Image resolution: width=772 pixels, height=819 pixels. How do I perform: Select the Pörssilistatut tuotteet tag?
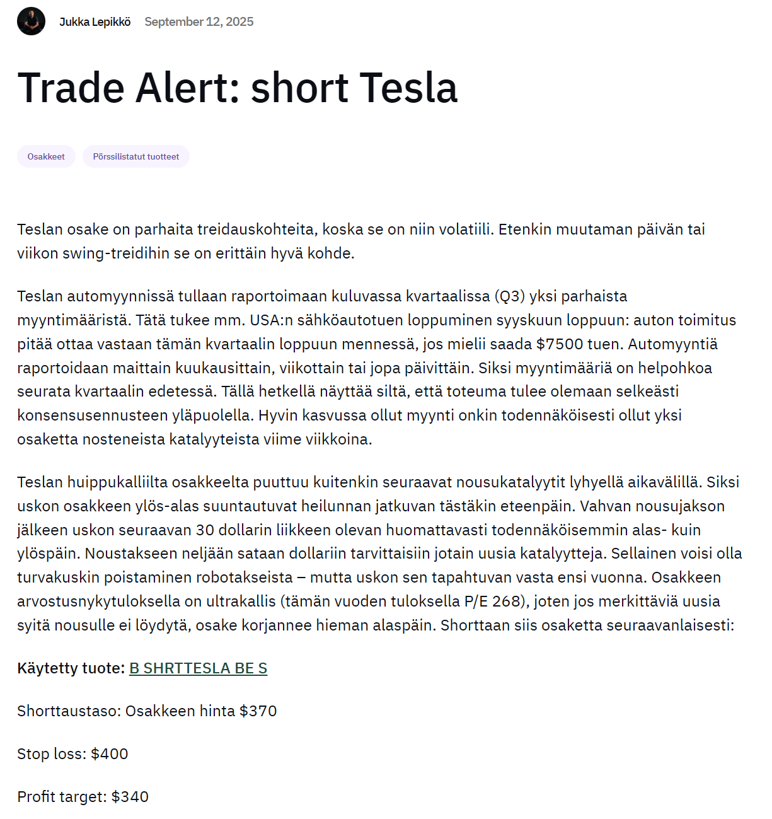coord(135,156)
